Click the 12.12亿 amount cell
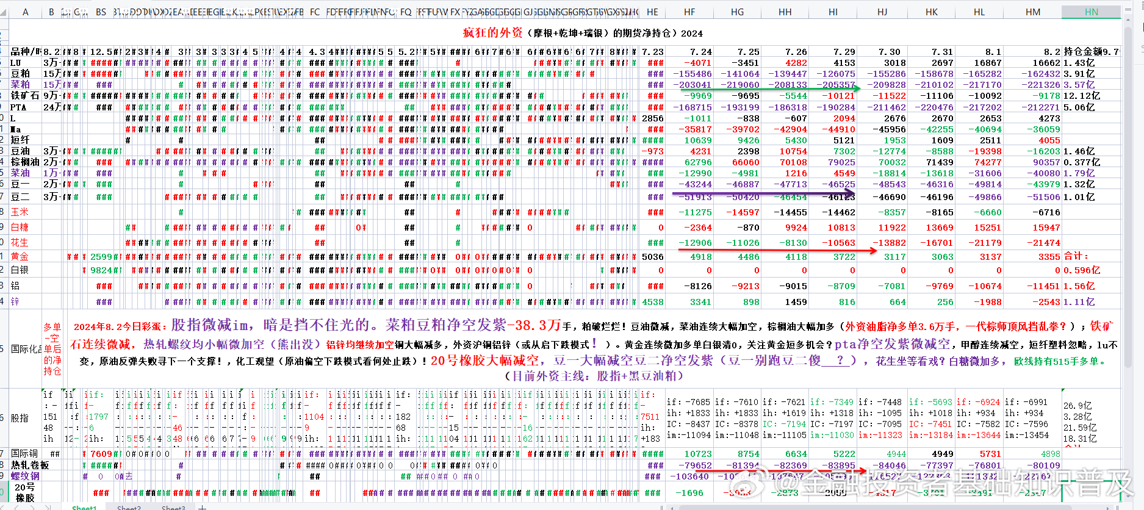This screenshot has height=510, width=1144. click(1081, 96)
